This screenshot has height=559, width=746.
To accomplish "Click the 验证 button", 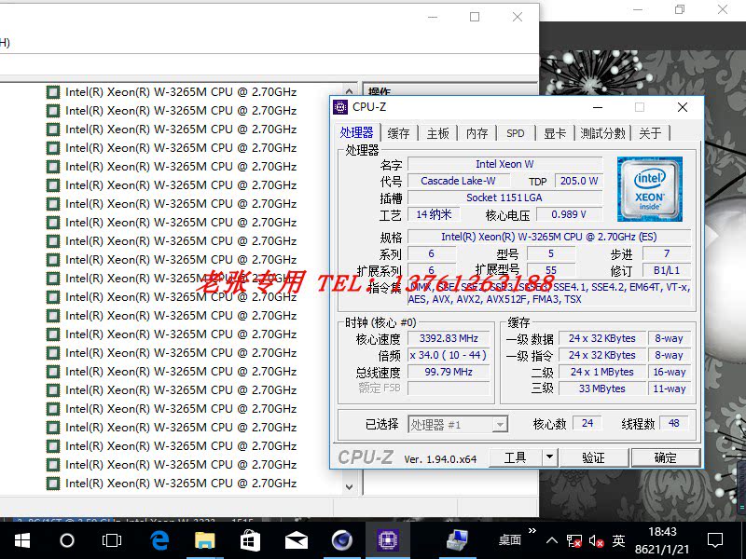I will pyautogui.click(x=594, y=457).
